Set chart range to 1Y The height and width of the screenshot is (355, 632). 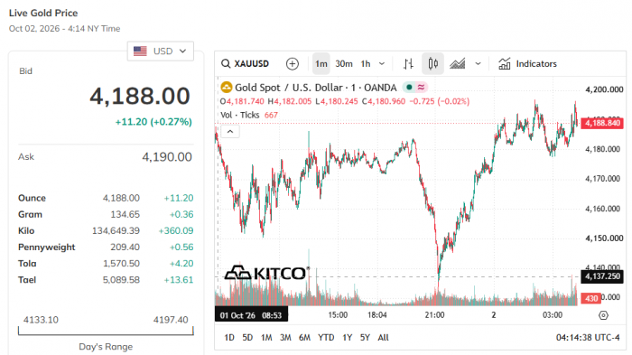coord(348,337)
